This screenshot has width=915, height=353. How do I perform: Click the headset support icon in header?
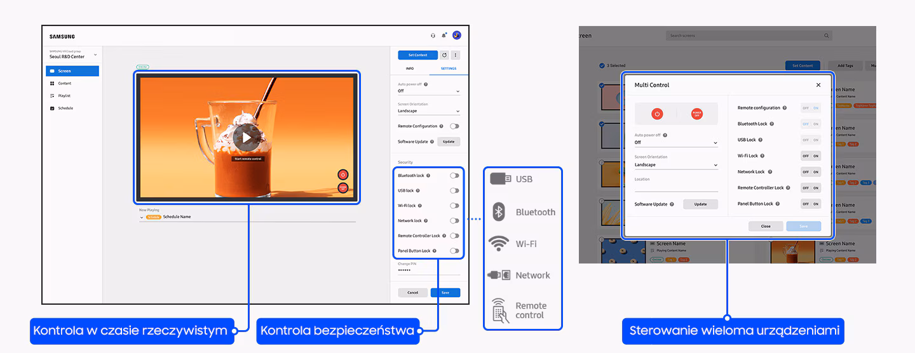433,36
